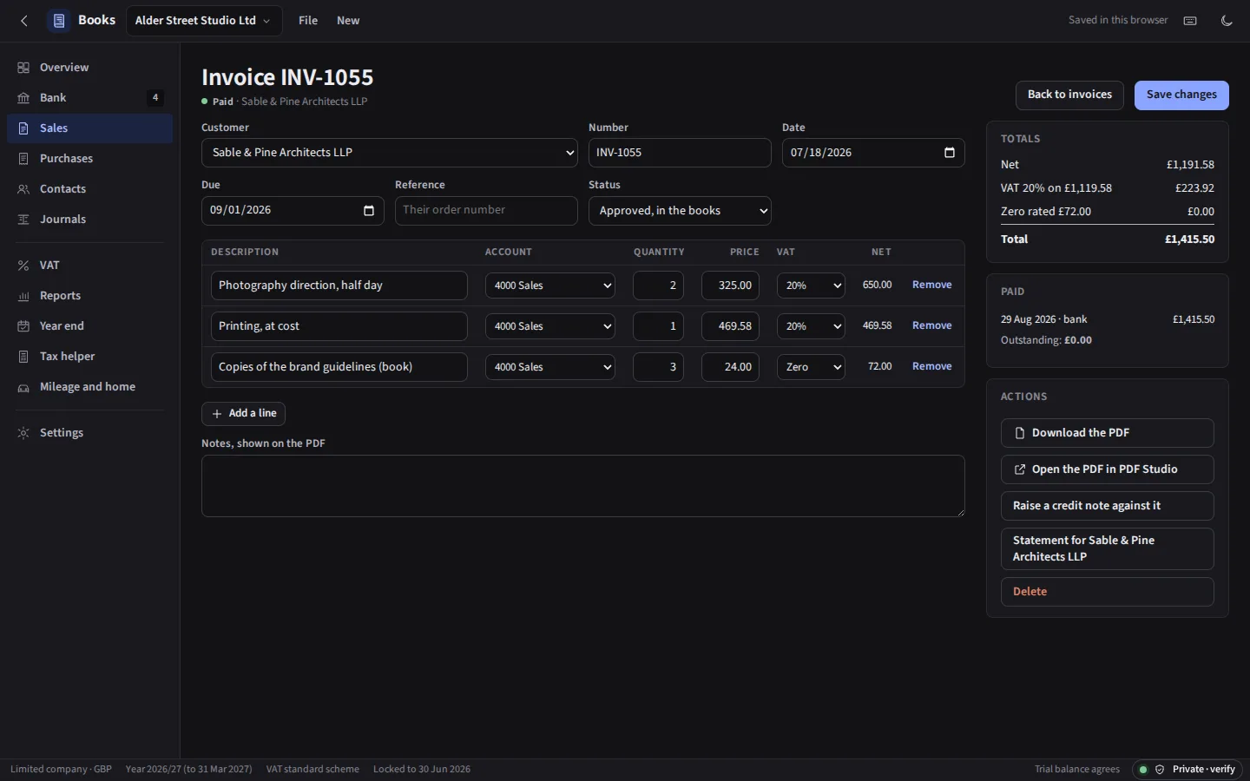Image resolution: width=1250 pixels, height=781 pixels.
Task: Open the File menu
Action: (x=308, y=21)
